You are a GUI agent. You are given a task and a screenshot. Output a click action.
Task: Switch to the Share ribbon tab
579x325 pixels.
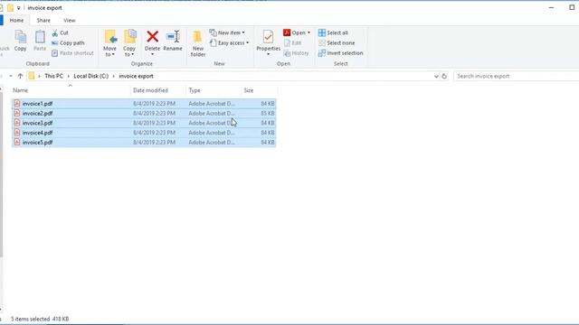(43, 20)
